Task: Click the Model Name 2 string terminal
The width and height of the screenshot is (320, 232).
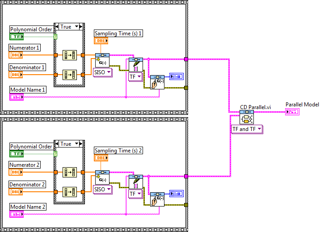Action: click(x=17, y=214)
